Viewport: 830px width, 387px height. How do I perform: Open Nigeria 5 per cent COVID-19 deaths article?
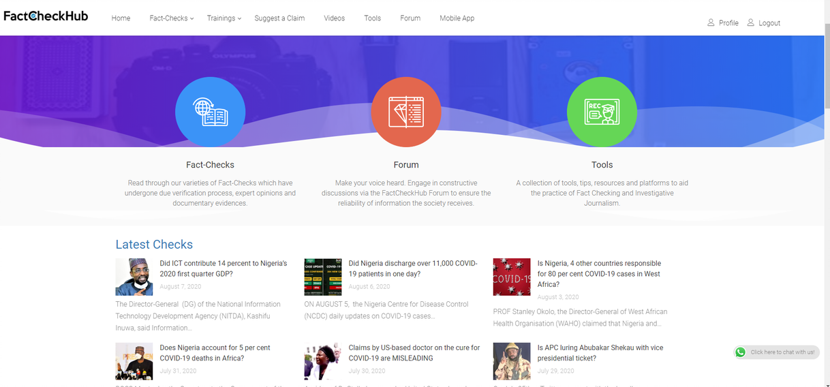215,353
